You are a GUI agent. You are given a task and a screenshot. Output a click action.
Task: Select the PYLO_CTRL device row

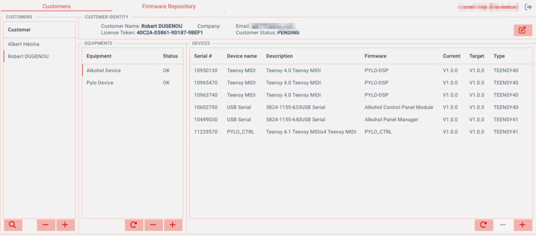point(240,132)
